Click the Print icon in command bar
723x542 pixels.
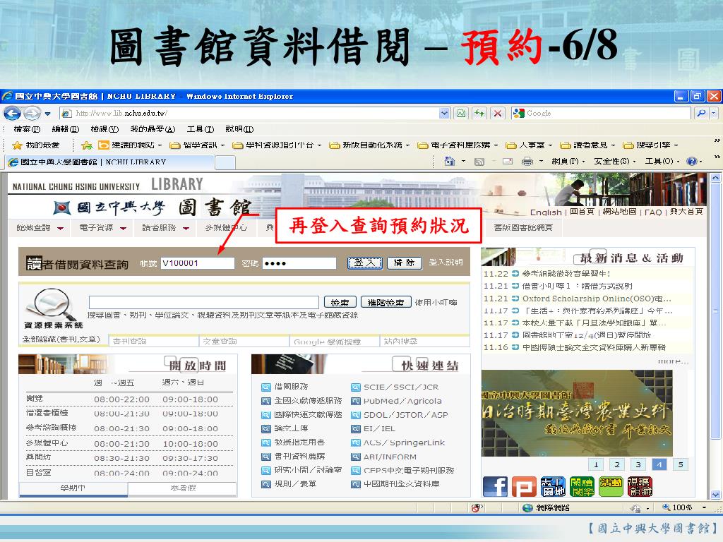527,162
